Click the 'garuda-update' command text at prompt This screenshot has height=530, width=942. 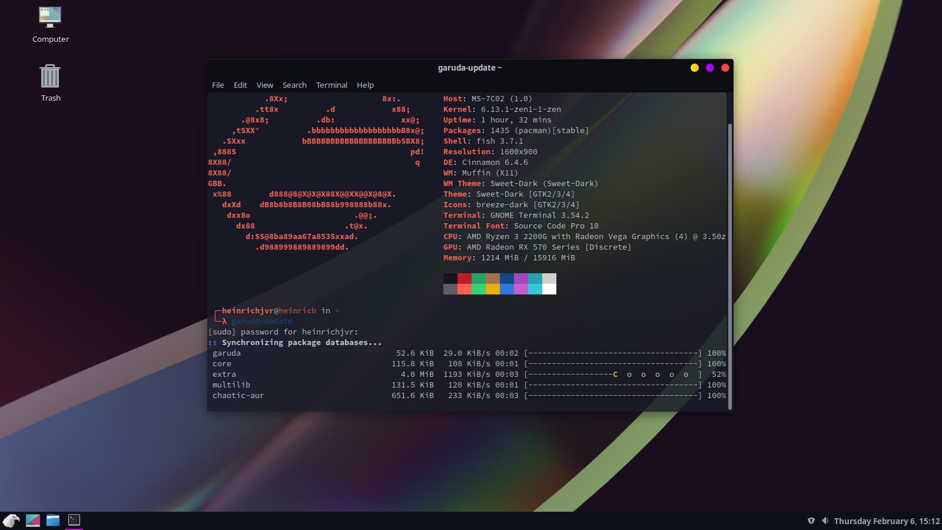(261, 322)
